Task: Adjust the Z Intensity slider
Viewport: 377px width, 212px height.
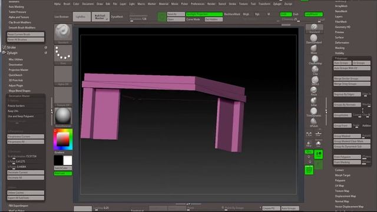Action: point(290,19)
